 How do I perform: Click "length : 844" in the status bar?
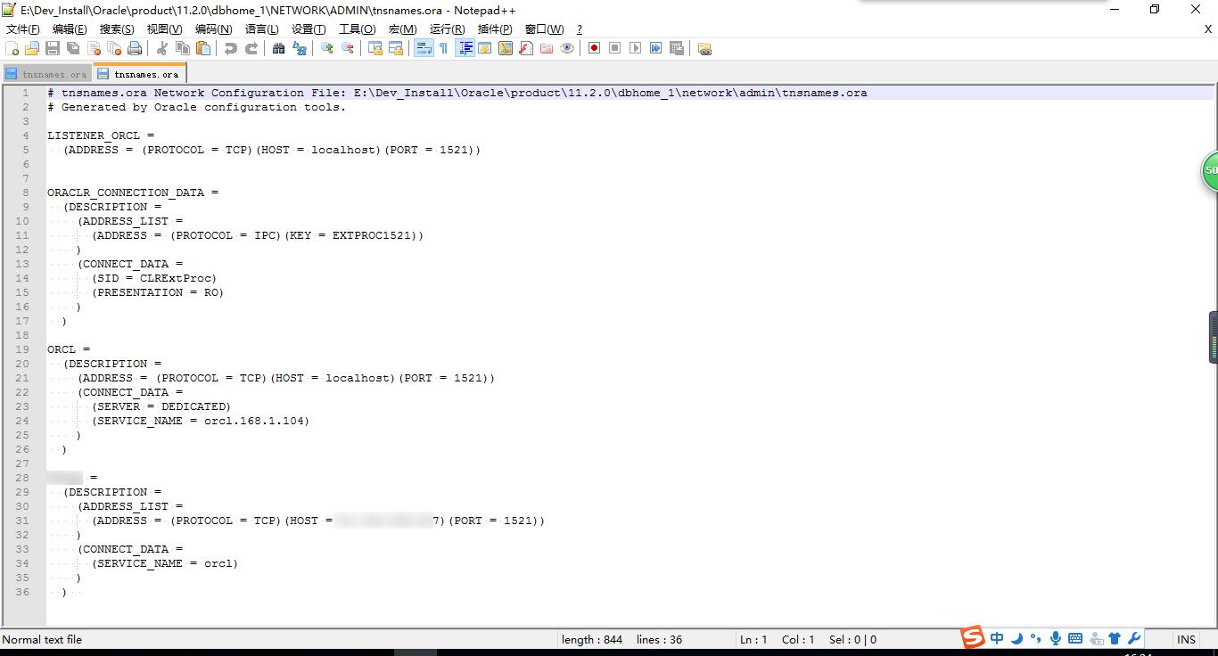pyautogui.click(x=592, y=639)
